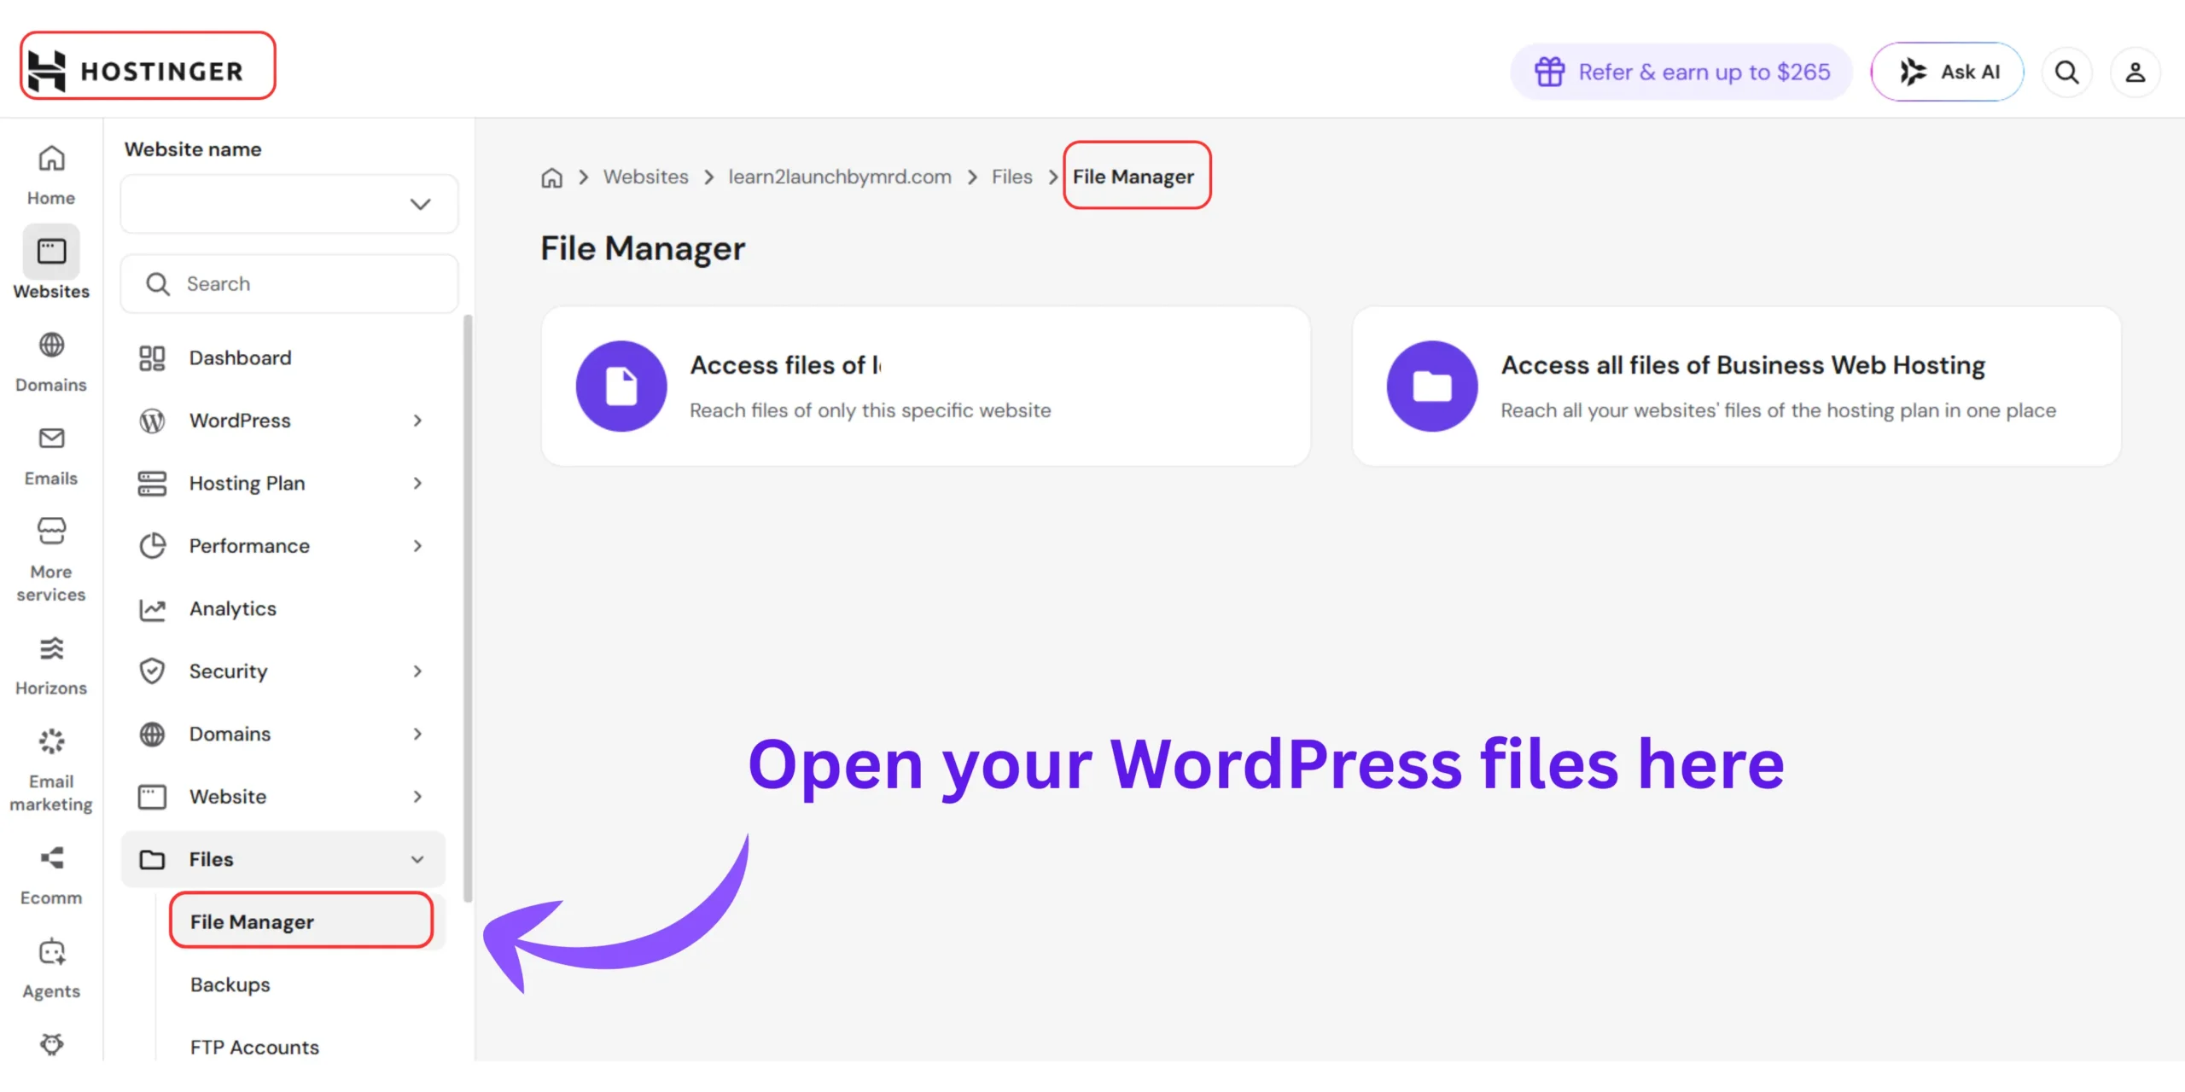Image resolution: width=2185 pixels, height=1092 pixels.
Task: Click the purple file document icon
Action: pyautogui.click(x=621, y=386)
